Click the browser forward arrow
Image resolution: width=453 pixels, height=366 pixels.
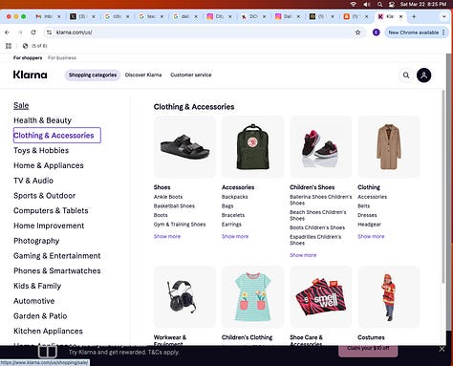(x=20, y=32)
